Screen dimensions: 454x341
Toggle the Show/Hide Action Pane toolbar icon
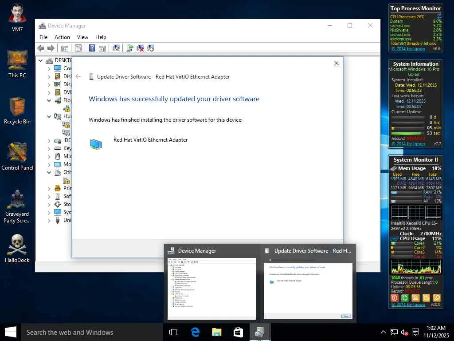click(x=102, y=48)
